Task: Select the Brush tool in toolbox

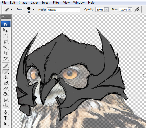Action: click(6, 72)
